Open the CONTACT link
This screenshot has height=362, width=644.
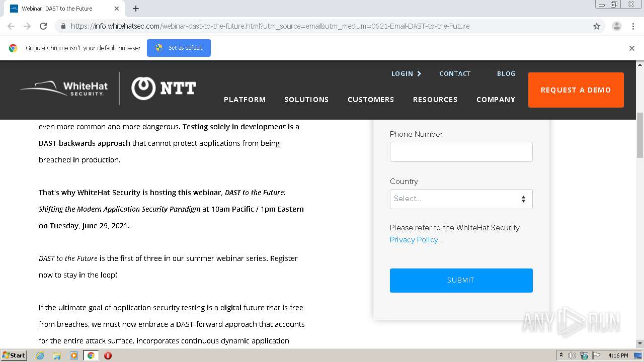(x=455, y=73)
